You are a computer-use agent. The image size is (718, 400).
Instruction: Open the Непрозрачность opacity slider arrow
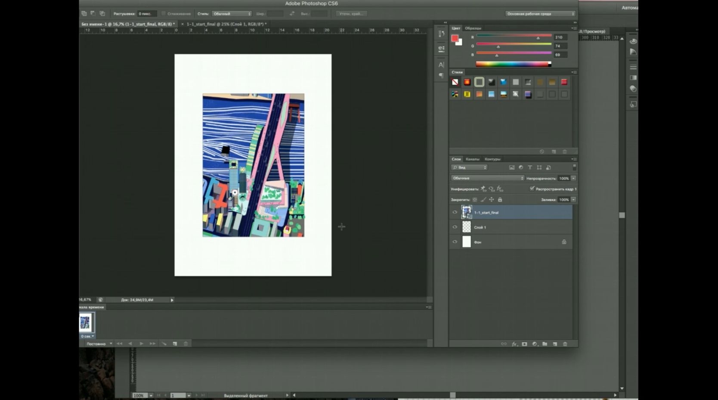click(x=573, y=178)
